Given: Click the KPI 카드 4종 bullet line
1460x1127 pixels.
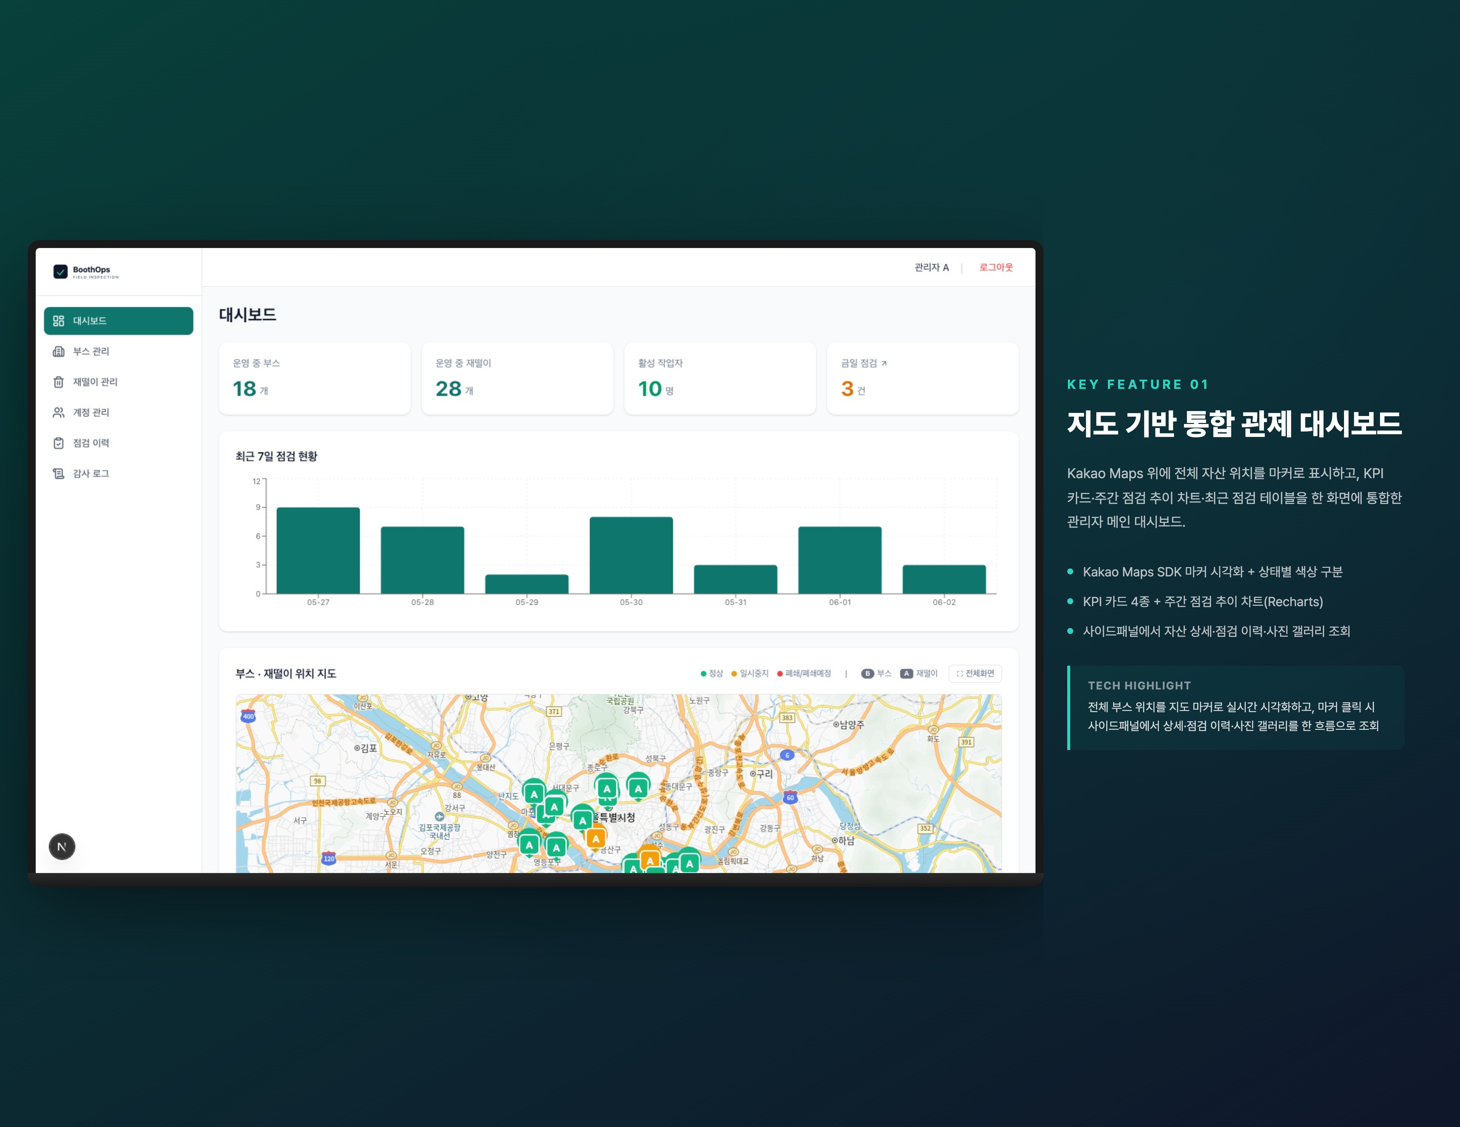Looking at the screenshot, I should click(x=1203, y=602).
